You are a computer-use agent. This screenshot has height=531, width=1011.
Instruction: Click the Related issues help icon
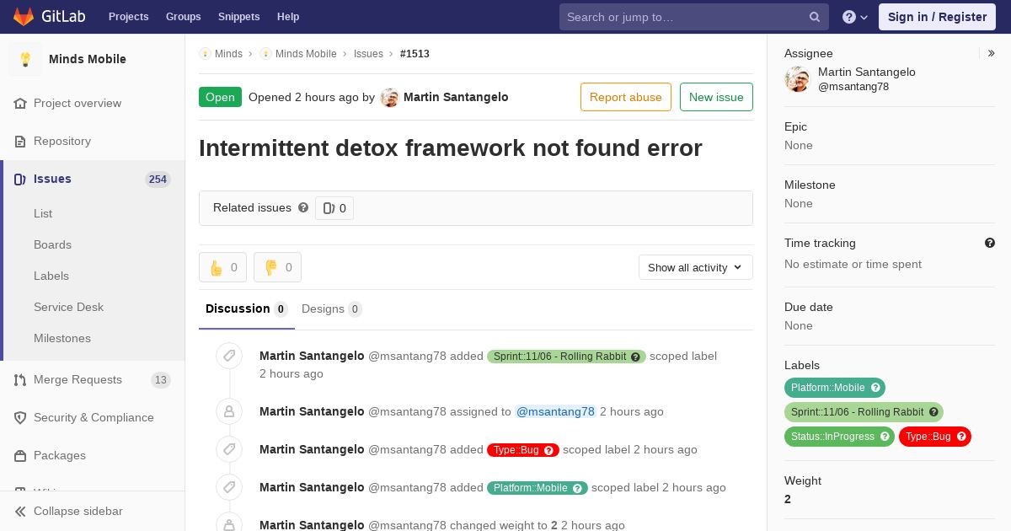(303, 207)
